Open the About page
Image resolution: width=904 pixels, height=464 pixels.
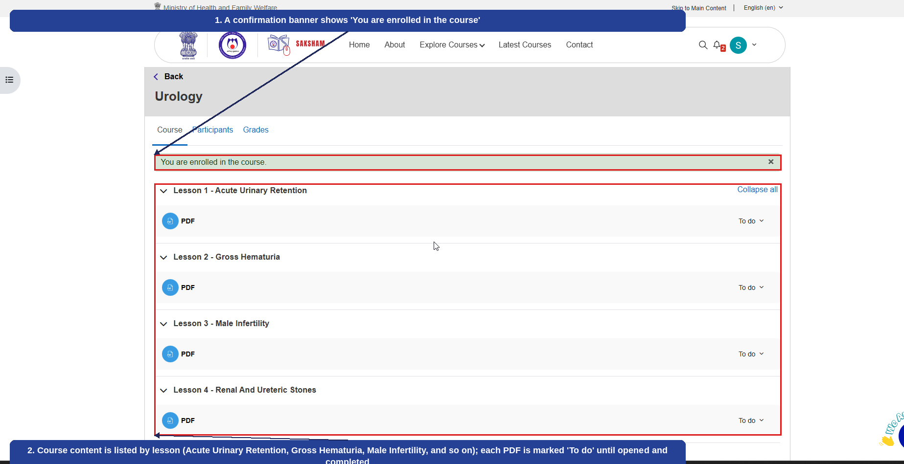(394, 45)
